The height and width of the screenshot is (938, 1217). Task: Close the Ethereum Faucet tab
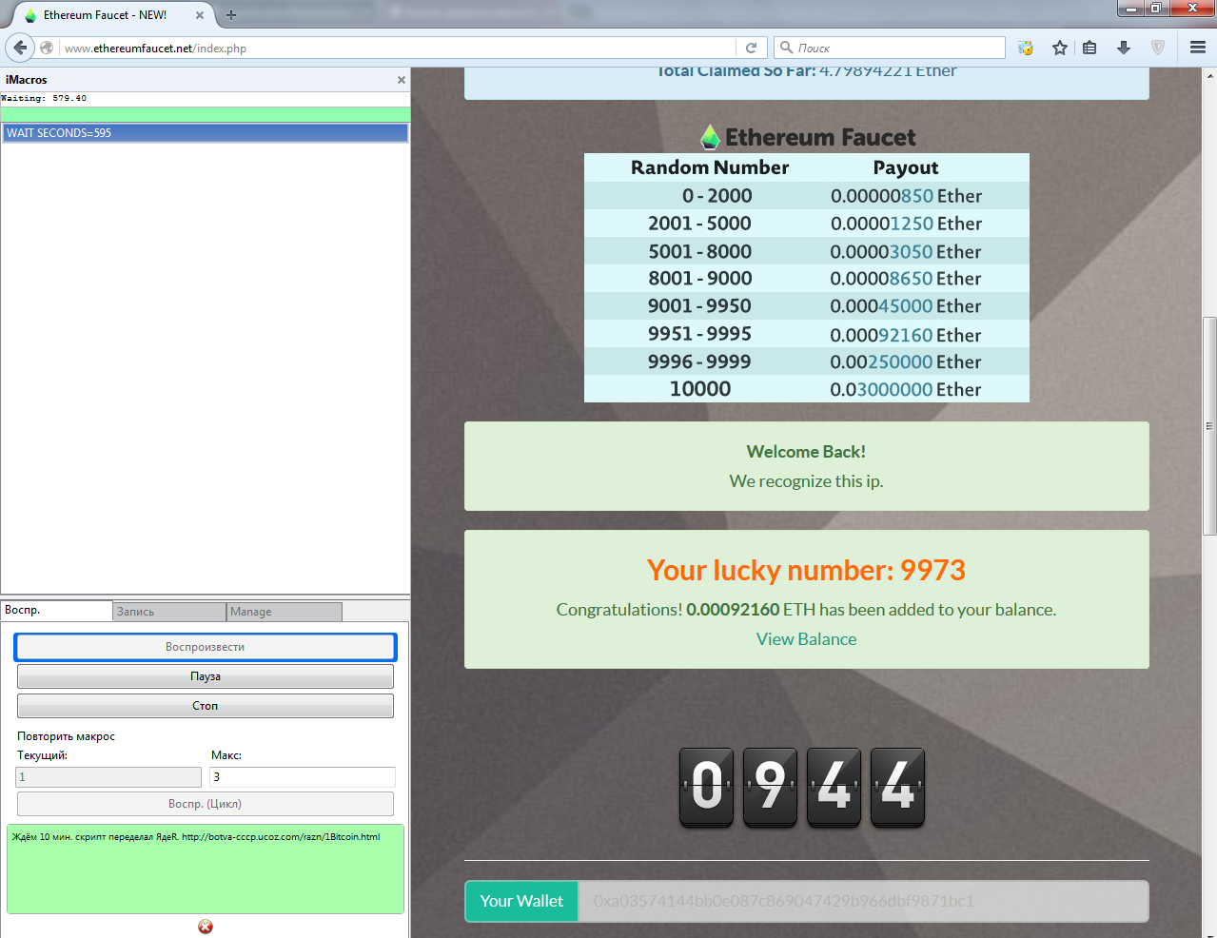200,15
